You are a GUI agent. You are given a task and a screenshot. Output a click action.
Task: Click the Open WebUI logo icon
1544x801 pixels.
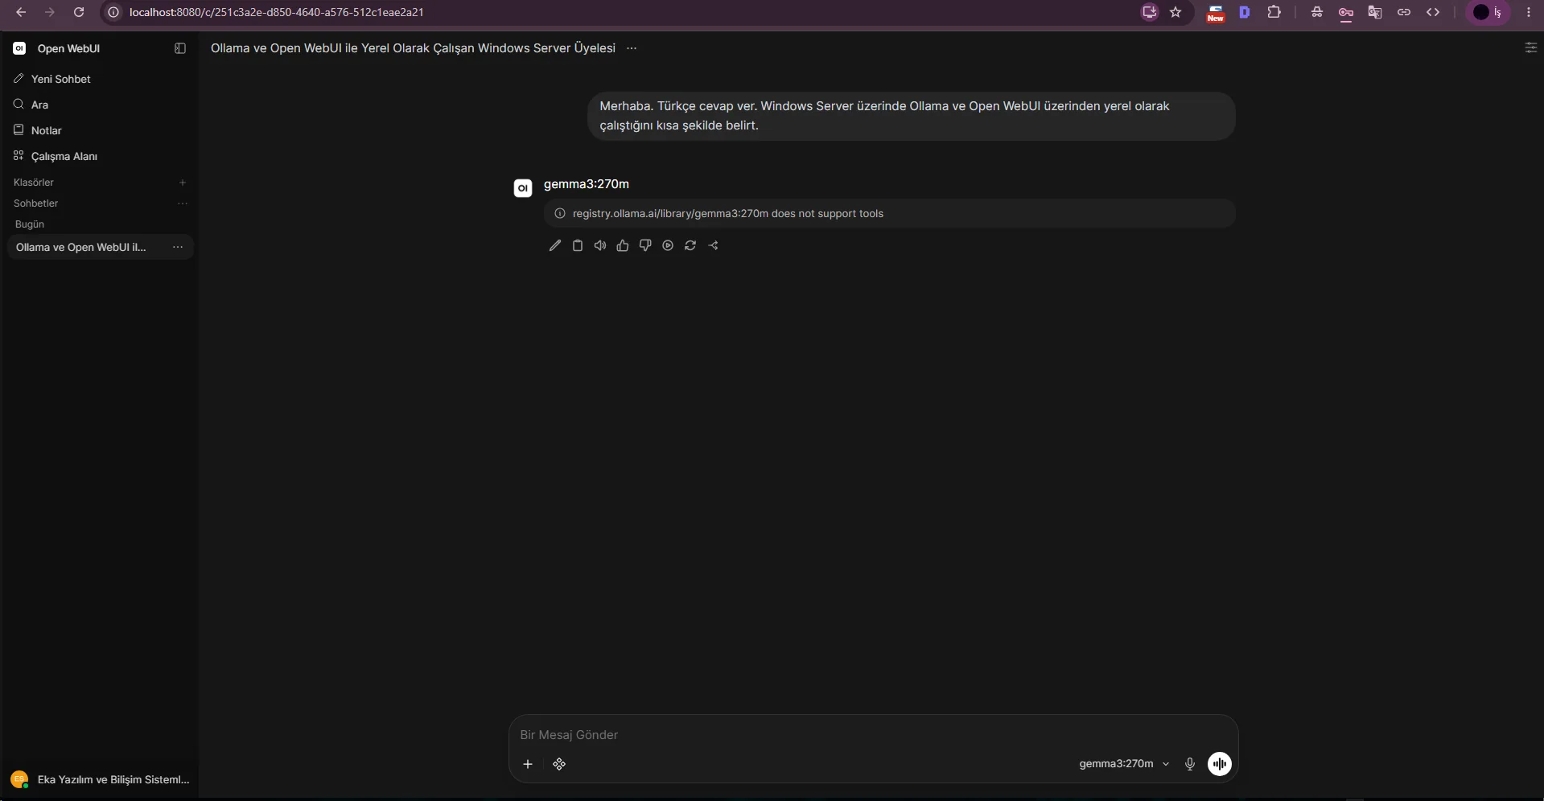tap(19, 48)
